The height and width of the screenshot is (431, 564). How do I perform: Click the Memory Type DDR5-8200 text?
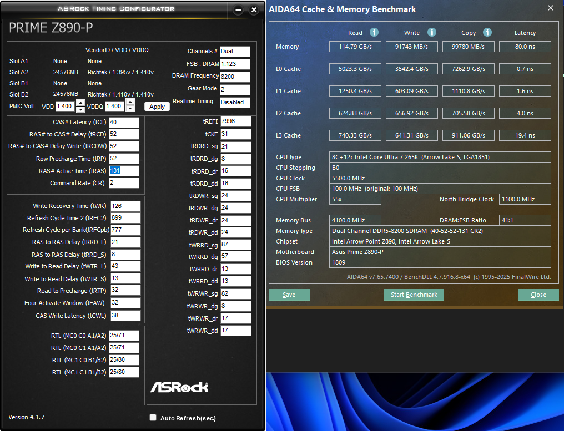[x=407, y=231]
